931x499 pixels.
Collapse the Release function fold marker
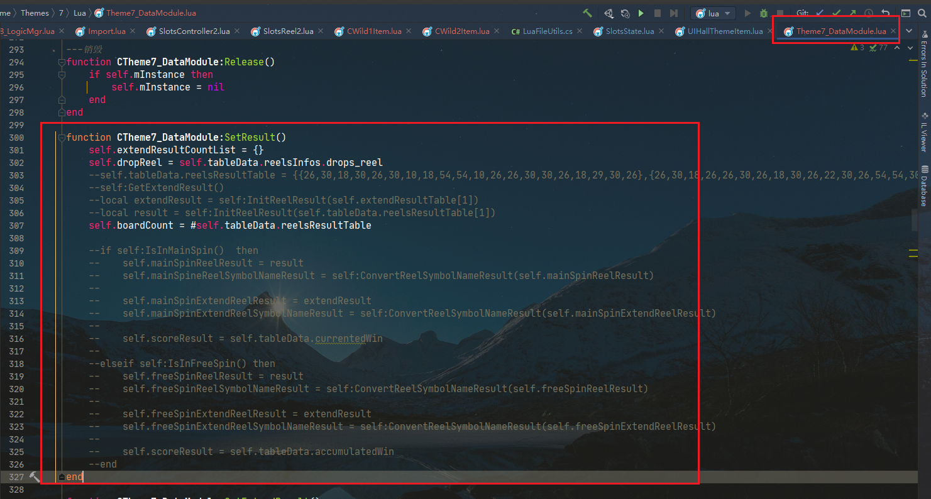[x=61, y=62]
